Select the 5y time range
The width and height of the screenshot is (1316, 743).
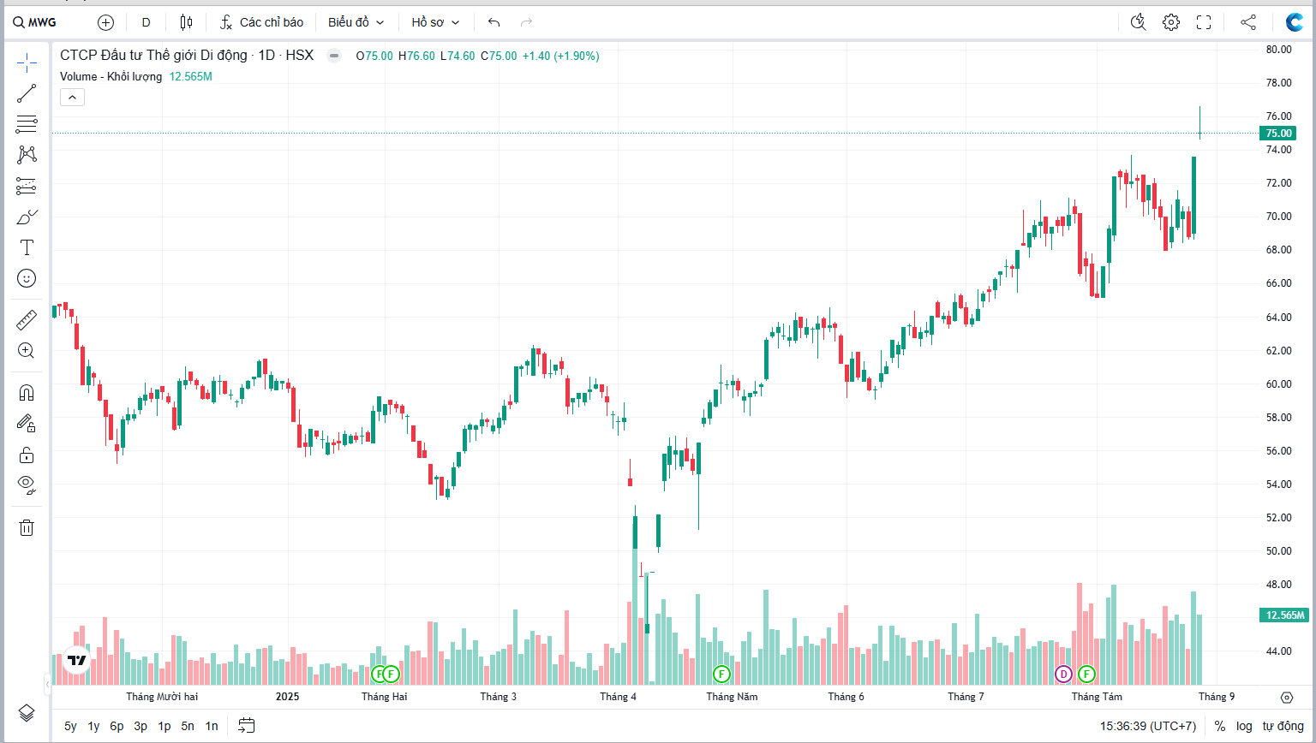pyautogui.click(x=70, y=726)
